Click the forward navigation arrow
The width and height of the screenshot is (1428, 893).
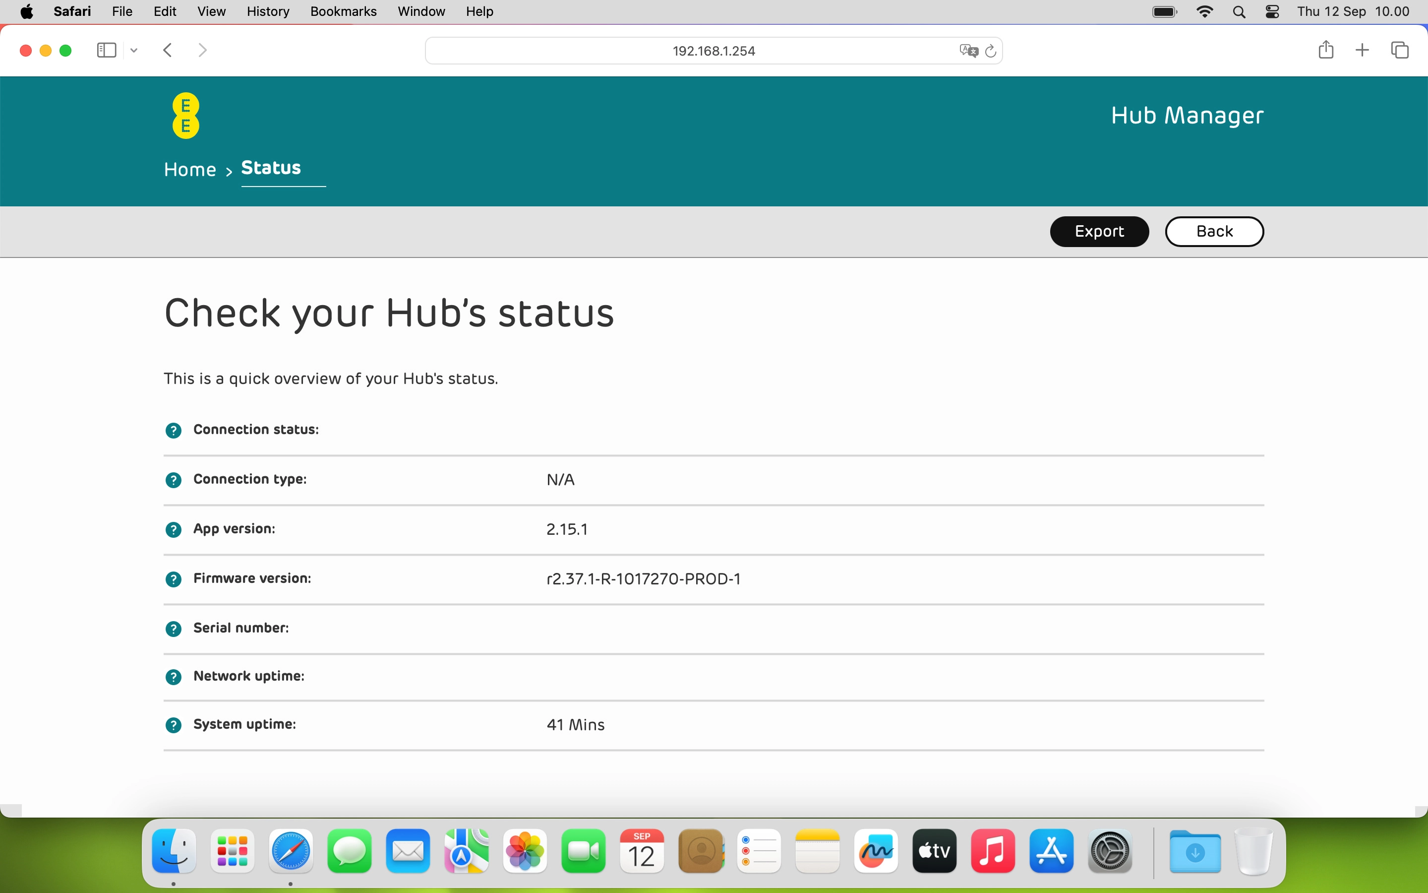202,50
